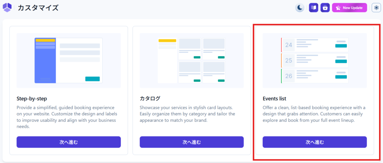Viewport: 383px width, 163px height.
Task: Click the New Update button
Action: (349, 7)
